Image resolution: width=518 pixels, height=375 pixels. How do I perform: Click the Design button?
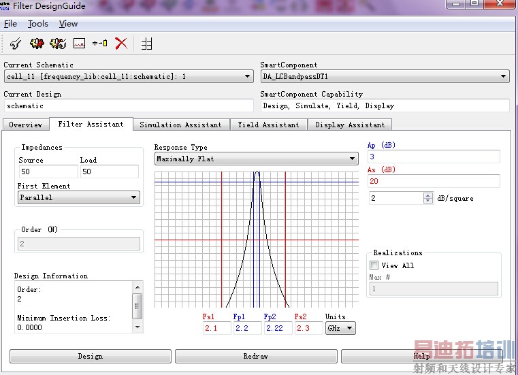(x=90, y=356)
